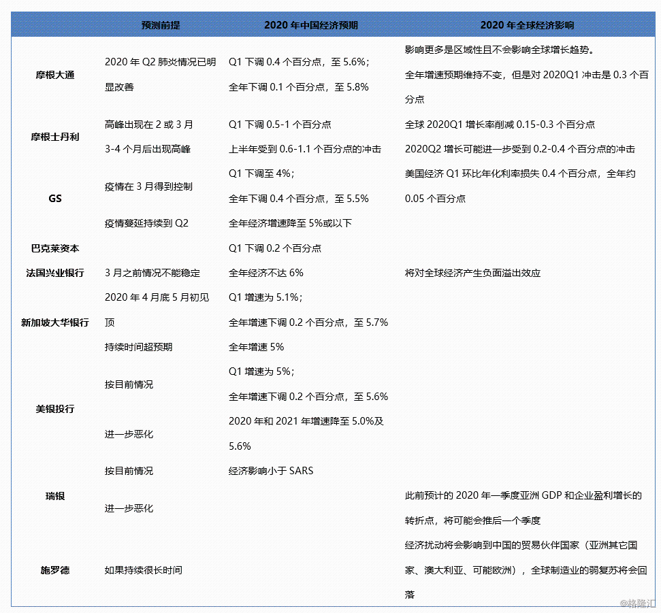
Task: Select the 施罗德 row label
Action: click(x=55, y=570)
